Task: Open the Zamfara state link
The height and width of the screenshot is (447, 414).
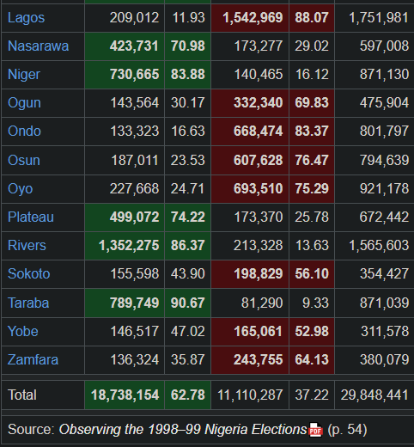Action: 33,359
